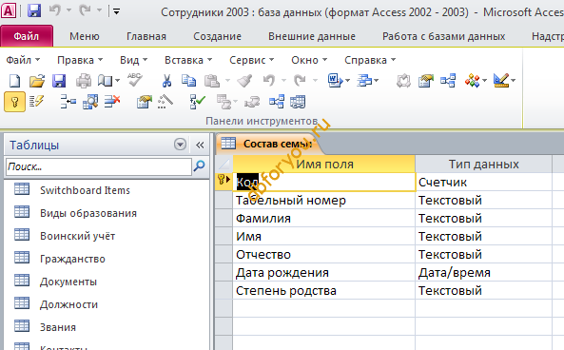Open the Вставка dropdown menu
The image size is (564, 350).
click(188, 60)
